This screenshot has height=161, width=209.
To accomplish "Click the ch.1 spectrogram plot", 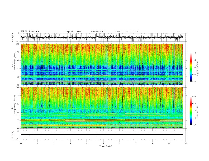I will point(102,64).
